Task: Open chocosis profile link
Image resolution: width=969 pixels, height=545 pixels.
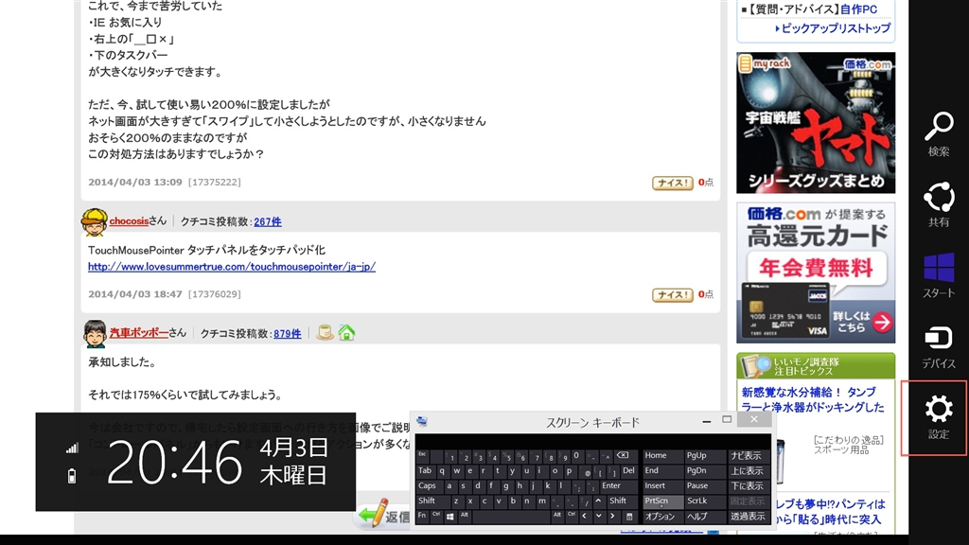Action: (129, 221)
